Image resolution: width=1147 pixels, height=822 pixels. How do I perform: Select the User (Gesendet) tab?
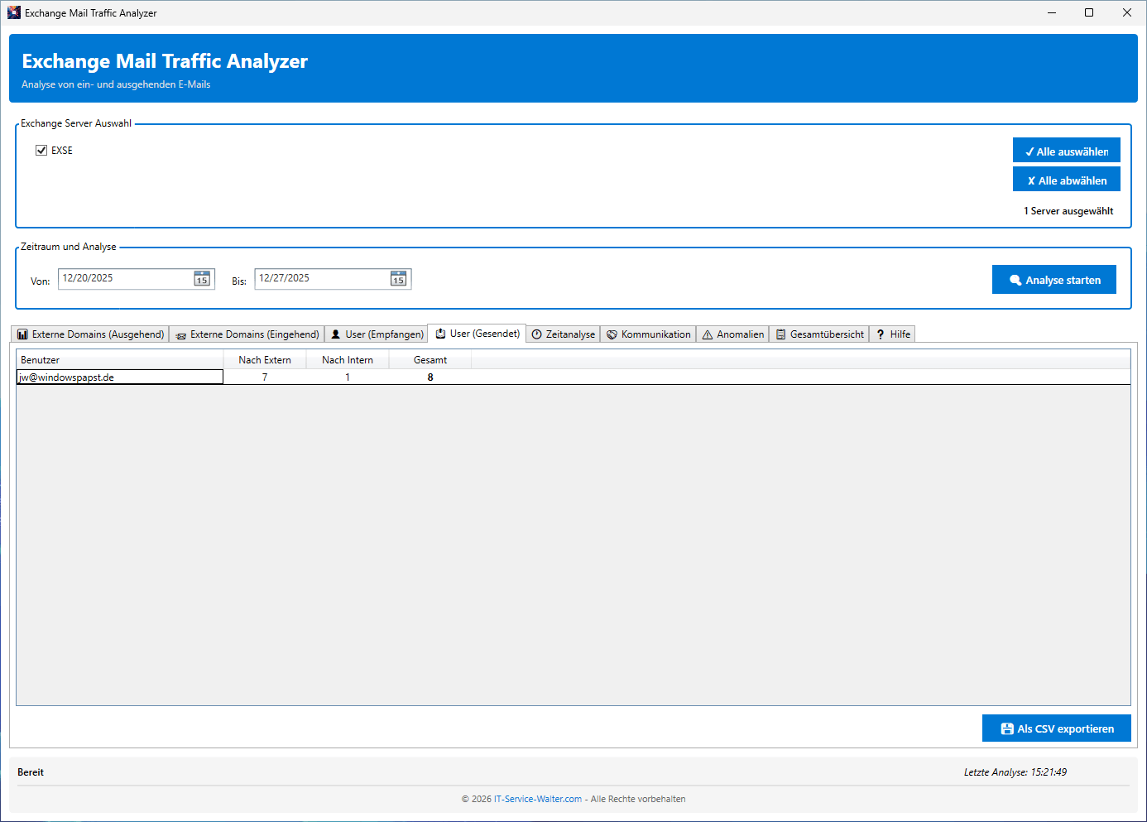(x=477, y=334)
